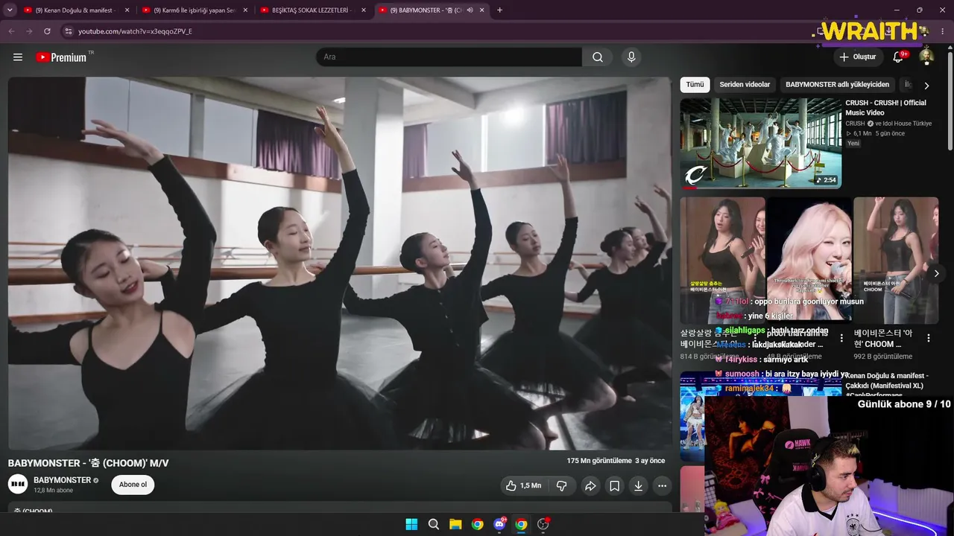This screenshot has width=954, height=536.
Task: Open the account avatar menu
Action: [x=926, y=57]
